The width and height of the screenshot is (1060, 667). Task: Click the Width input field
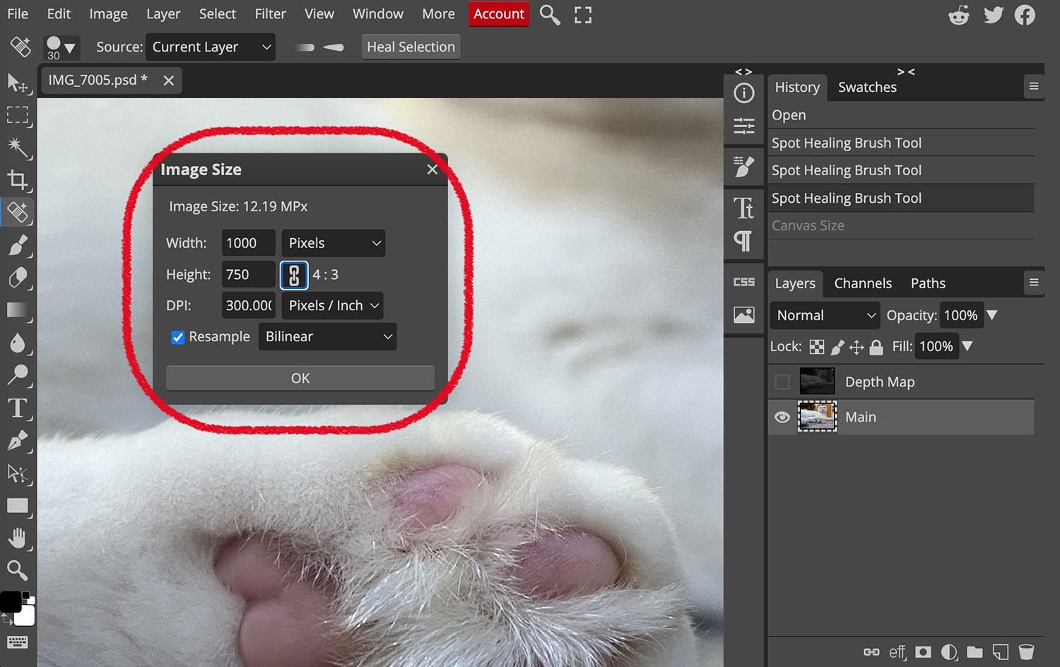pos(248,243)
